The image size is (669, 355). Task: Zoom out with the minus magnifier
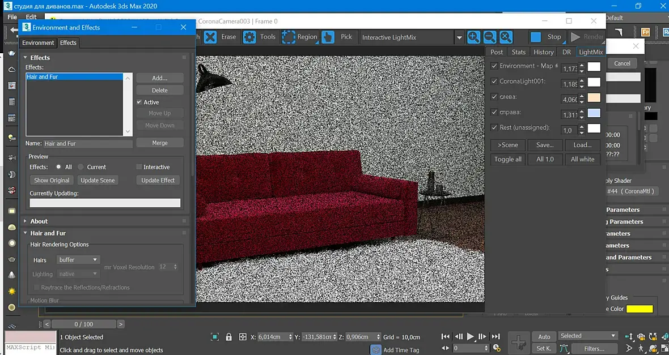pyautogui.click(x=489, y=37)
